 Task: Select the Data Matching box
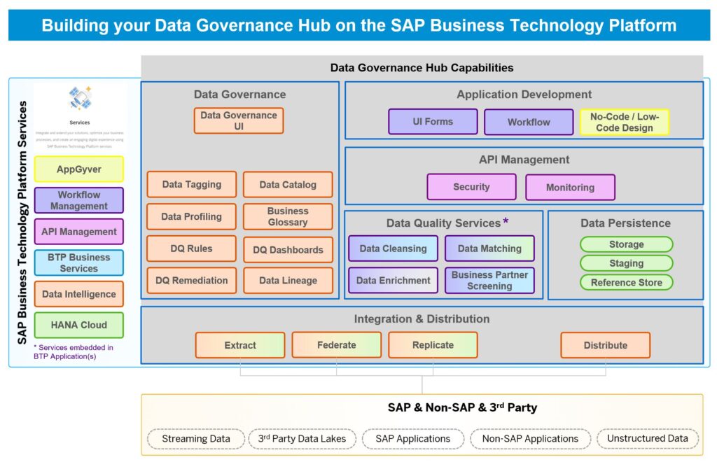tap(489, 248)
